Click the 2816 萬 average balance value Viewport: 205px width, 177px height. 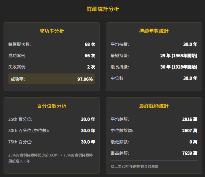190,119
